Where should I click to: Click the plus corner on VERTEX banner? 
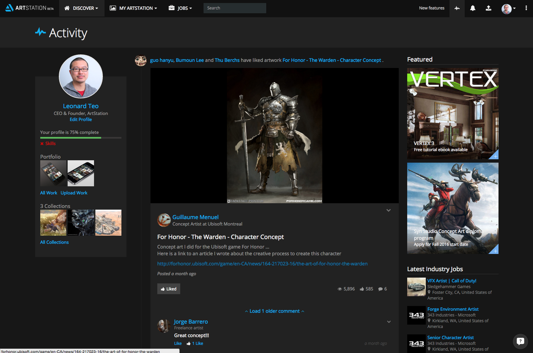[x=495, y=156]
